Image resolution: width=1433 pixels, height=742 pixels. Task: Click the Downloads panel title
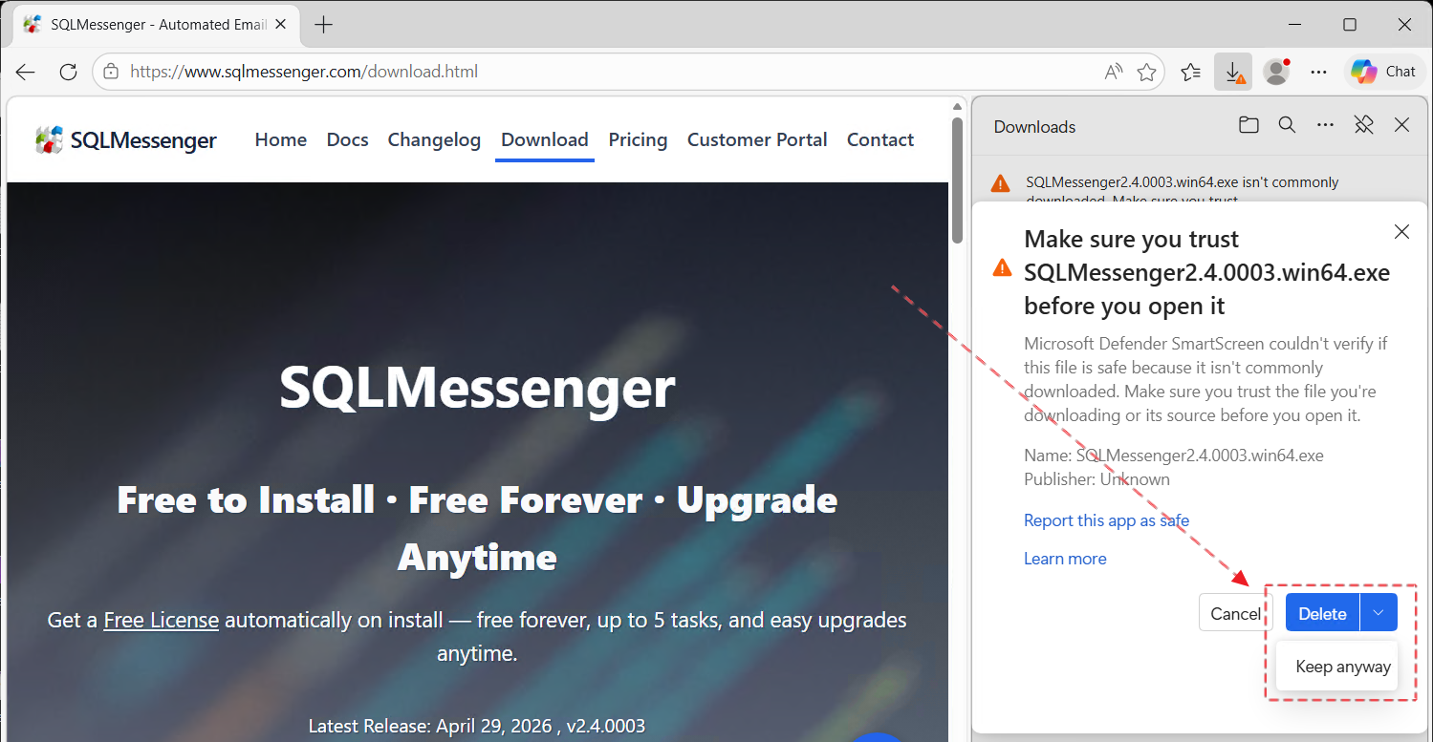(x=1034, y=127)
